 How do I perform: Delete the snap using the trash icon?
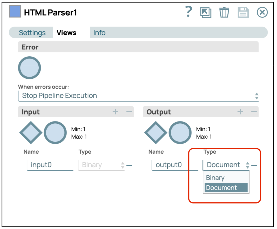(224, 12)
